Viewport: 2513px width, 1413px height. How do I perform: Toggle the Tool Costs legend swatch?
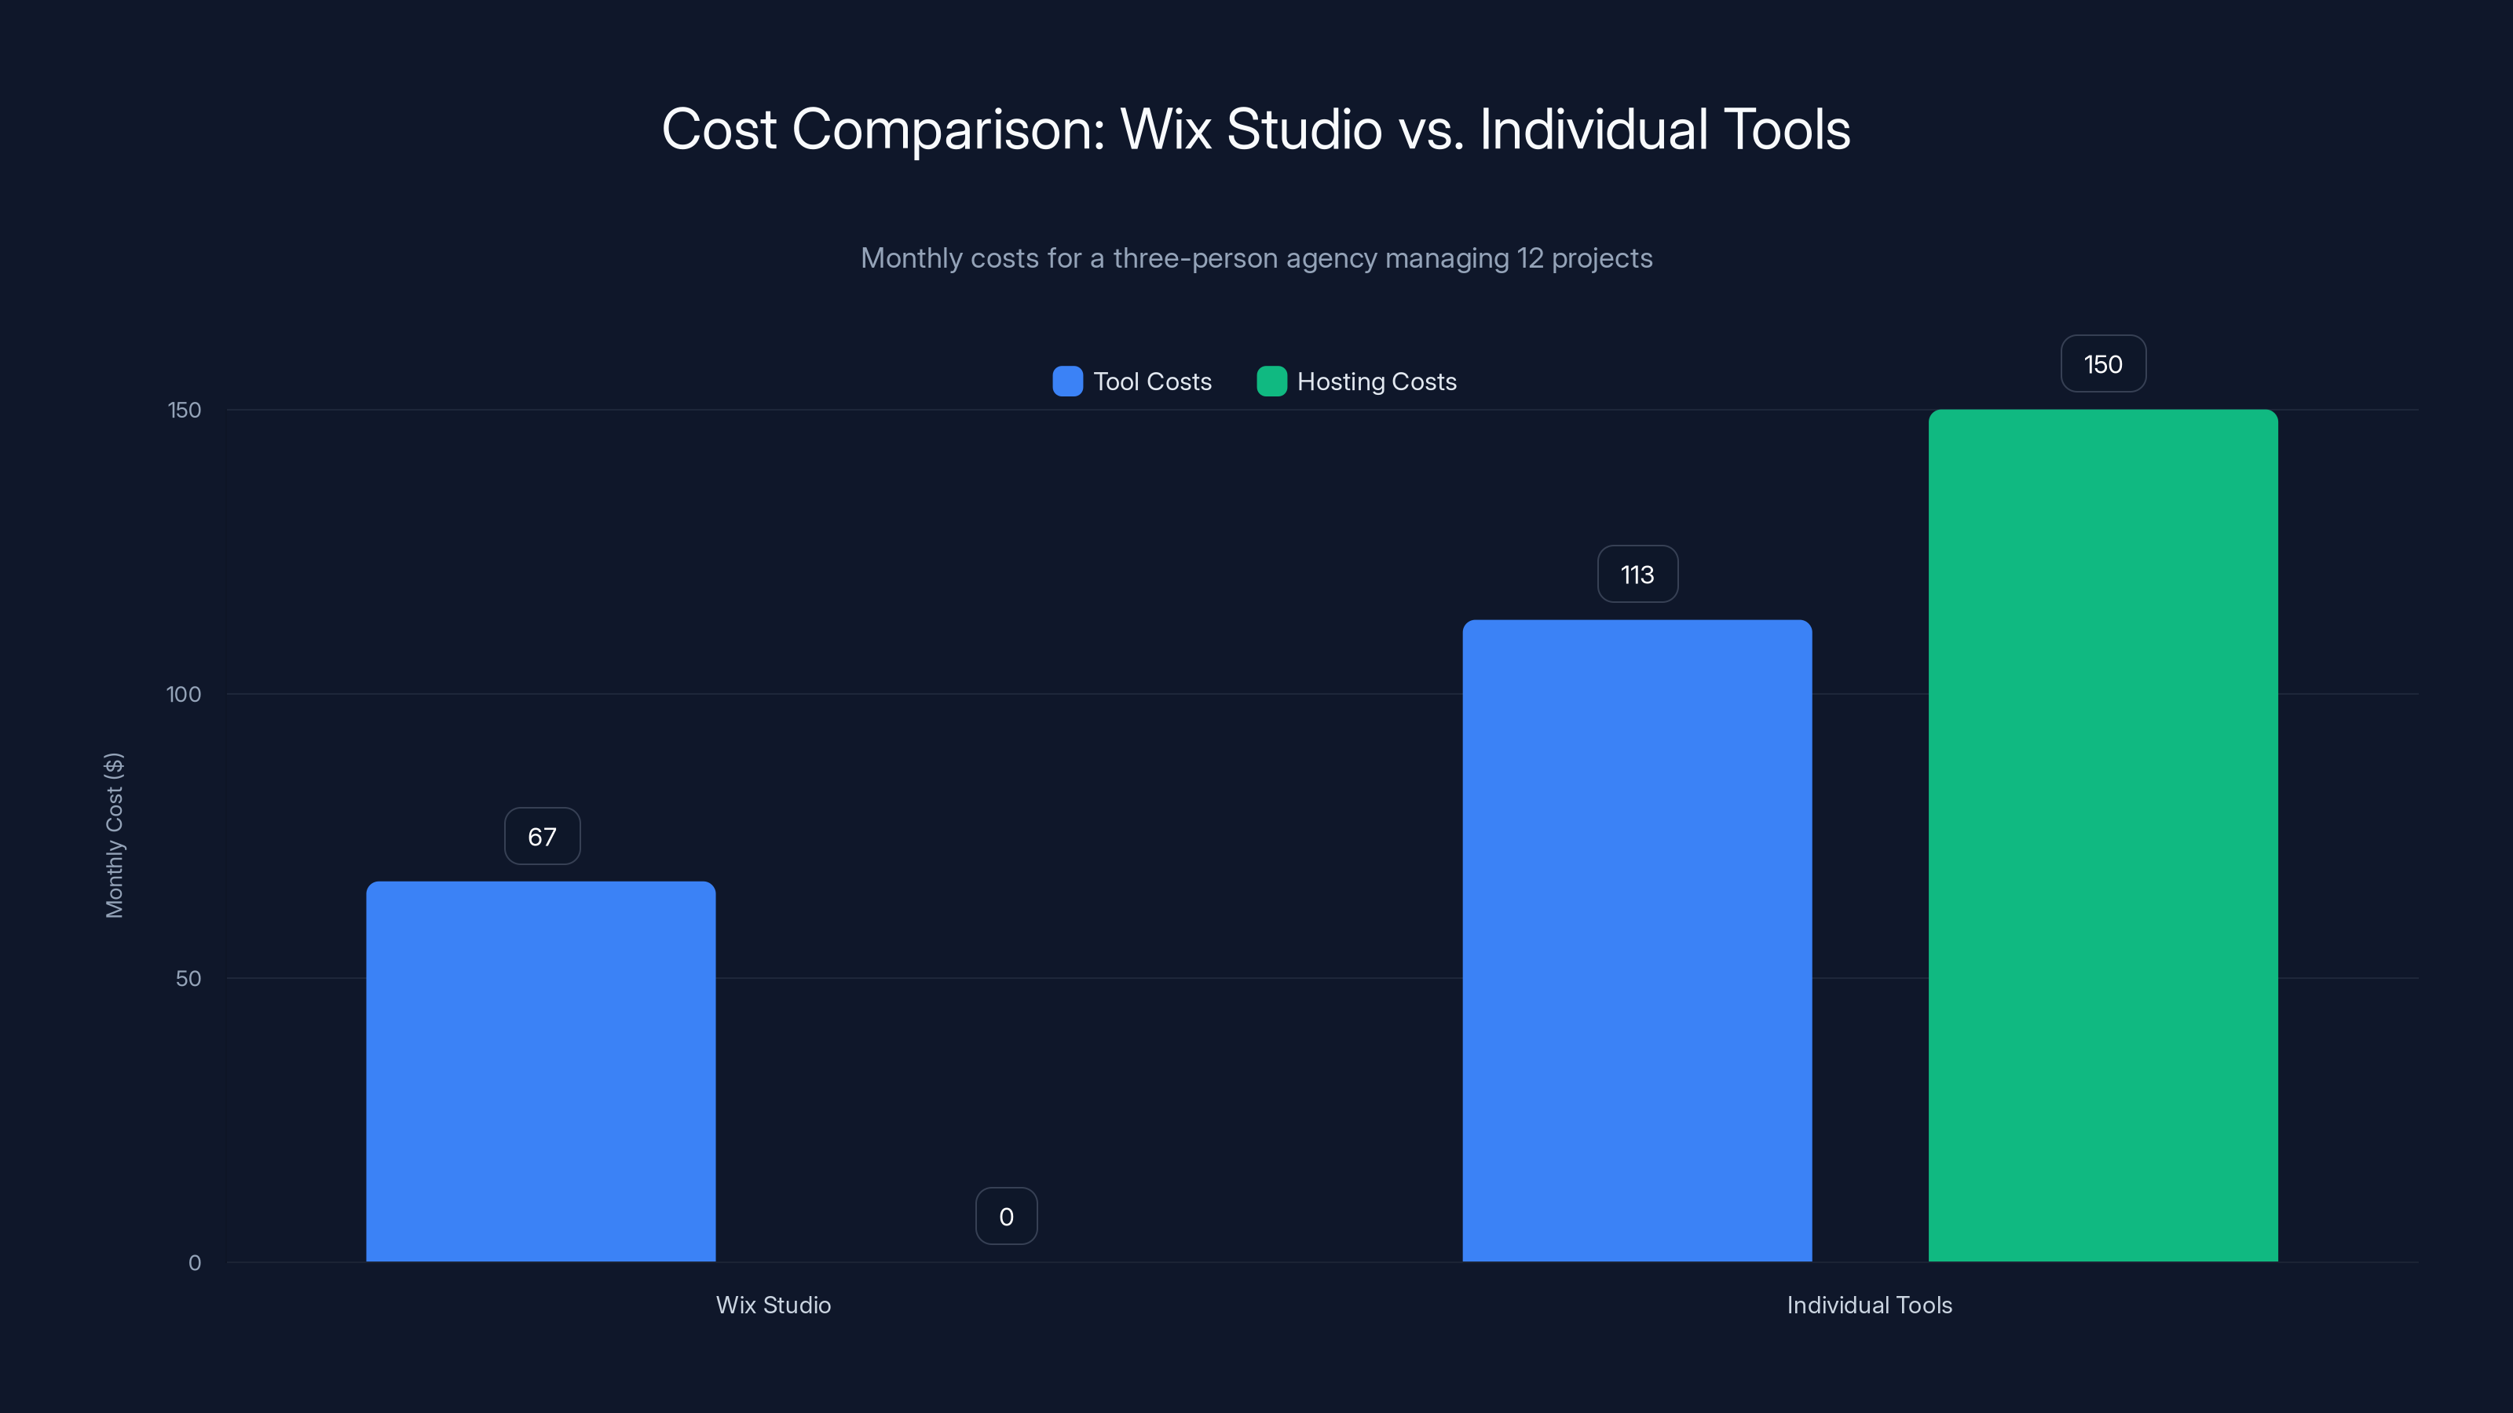pyautogui.click(x=1067, y=382)
